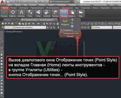Click the quick select icon atop Утилиты flyout

click(x=72, y=20)
